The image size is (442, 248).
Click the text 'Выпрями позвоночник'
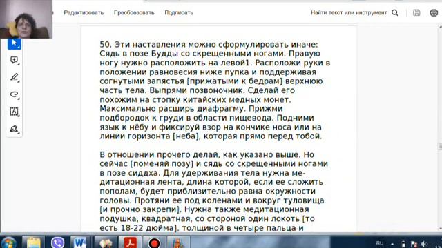[x=196, y=90]
